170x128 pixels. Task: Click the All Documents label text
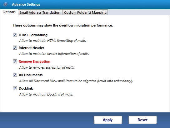pos(31,75)
